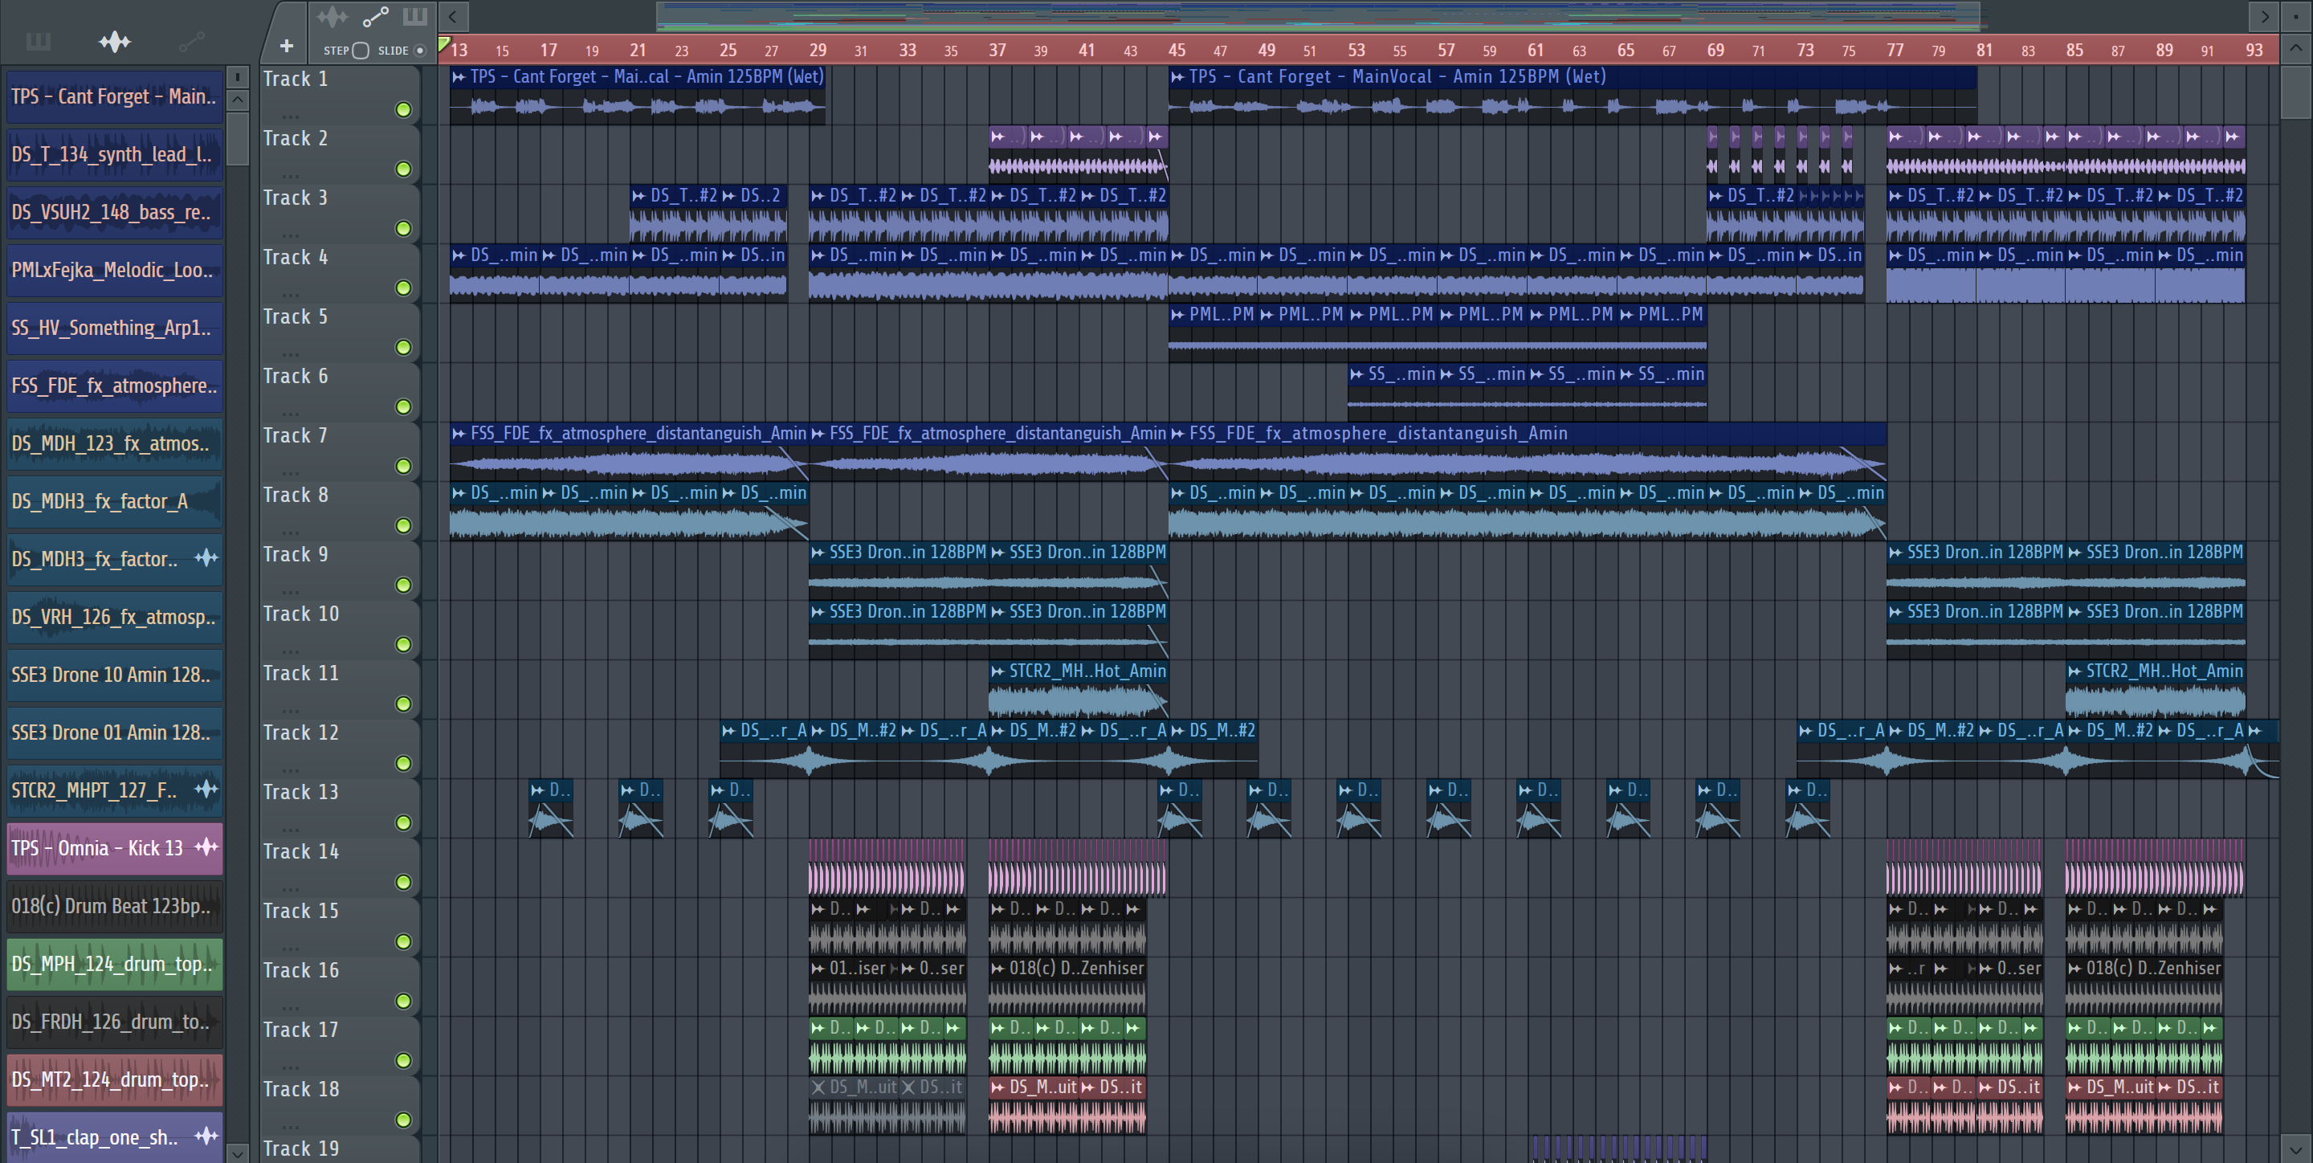Click the picker panel vertical scrollbar handle
This screenshot has height=1163, width=2313.
[237, 138]
